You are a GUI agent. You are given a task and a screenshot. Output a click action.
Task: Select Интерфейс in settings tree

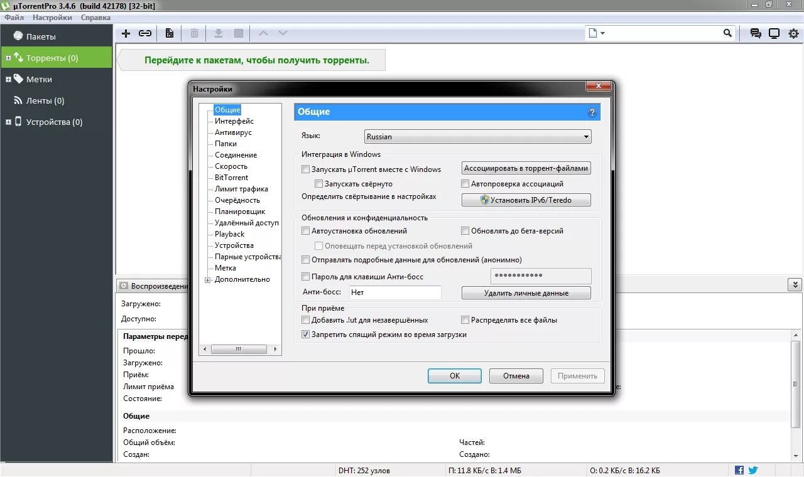coord(234,121)
